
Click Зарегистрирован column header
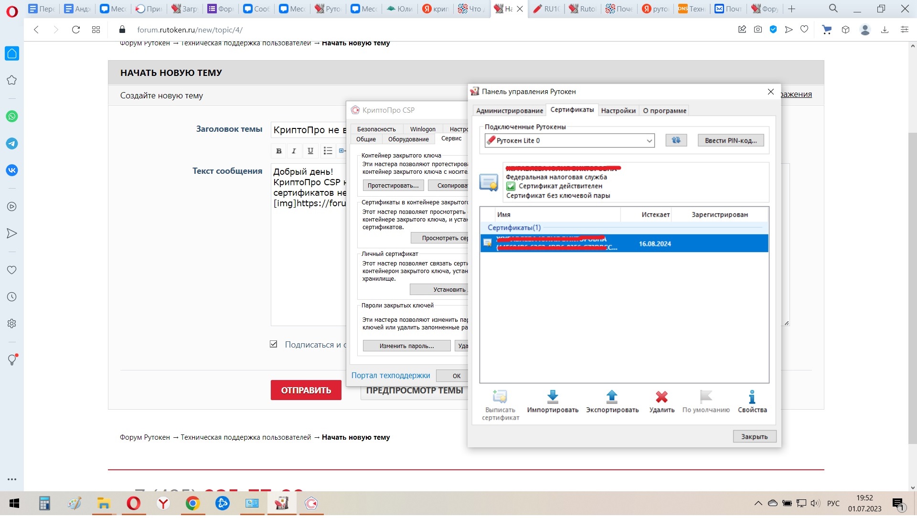[x=719, y=215]
